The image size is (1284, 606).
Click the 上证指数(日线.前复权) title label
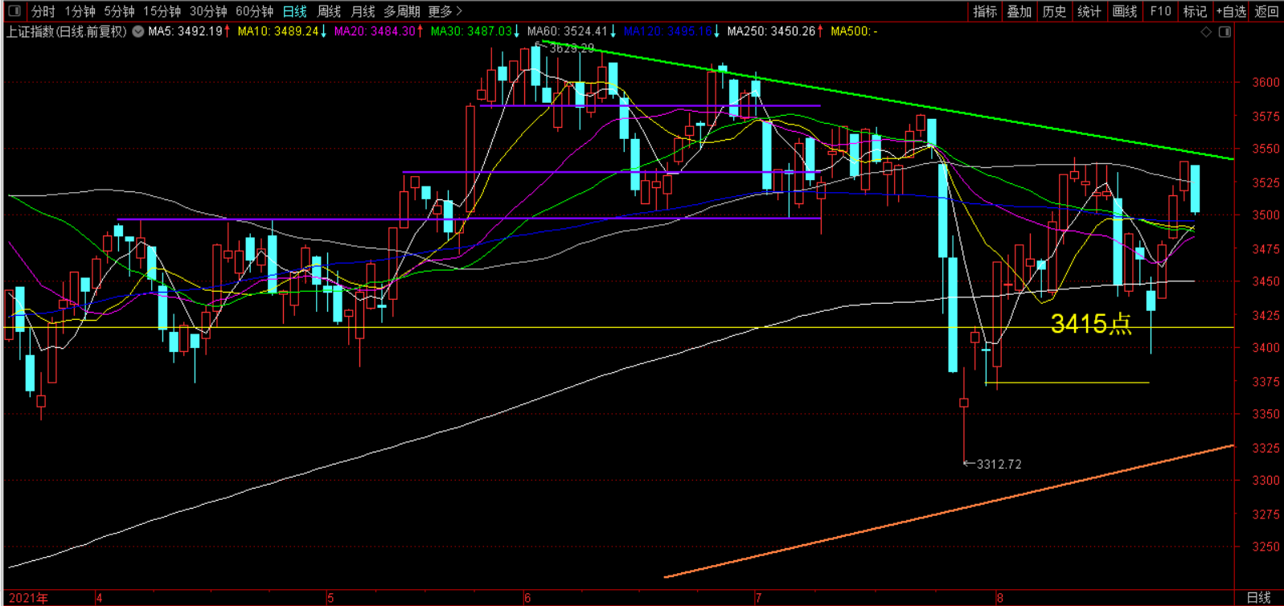(67, 31)
